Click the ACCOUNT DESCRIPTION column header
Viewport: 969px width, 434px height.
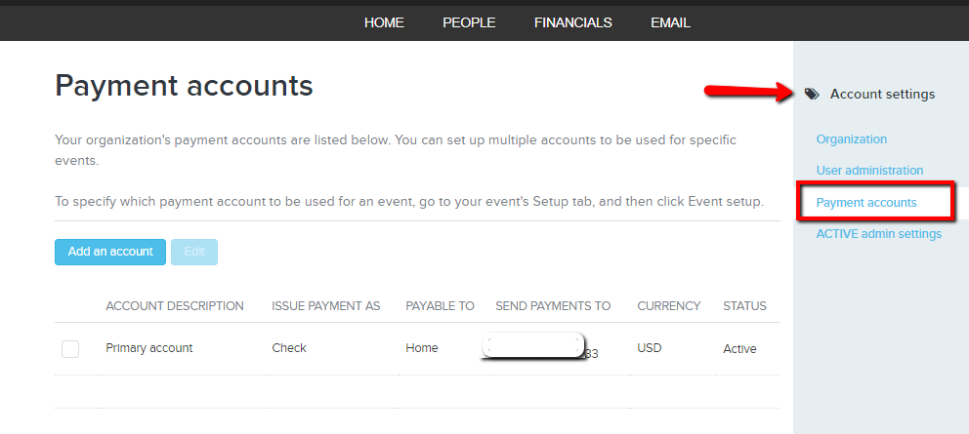(x=175, y=306)
